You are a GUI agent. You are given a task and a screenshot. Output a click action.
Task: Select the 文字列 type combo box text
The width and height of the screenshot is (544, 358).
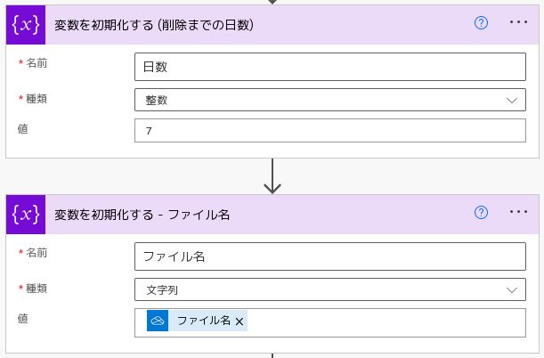pos(162,290)
